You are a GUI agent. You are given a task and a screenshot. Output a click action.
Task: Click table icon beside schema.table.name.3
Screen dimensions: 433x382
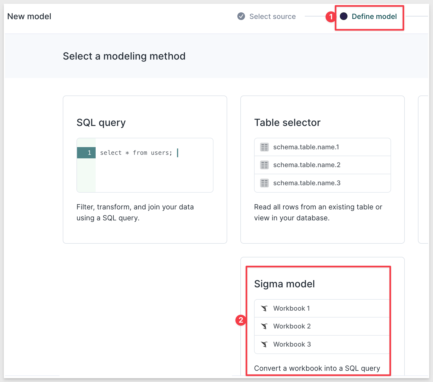point(264,183)
